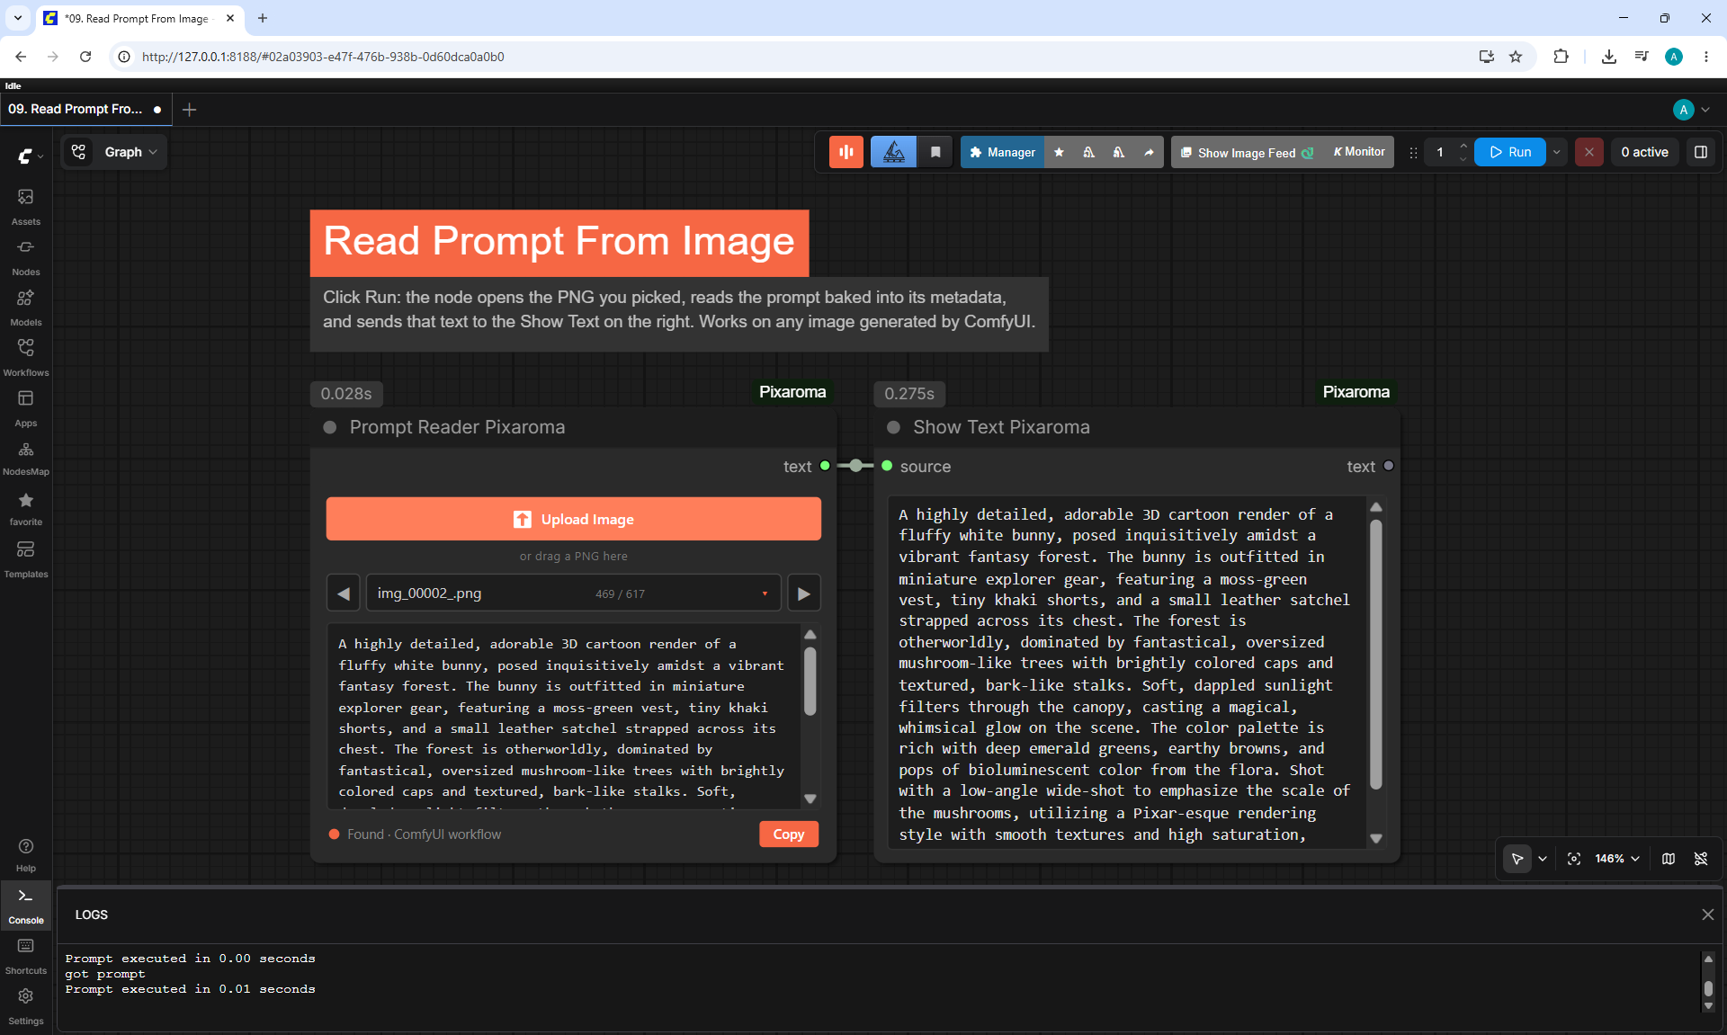Click the red cancel X button
This screenshot has width=1727, height=1035.
coord(1589,152)
